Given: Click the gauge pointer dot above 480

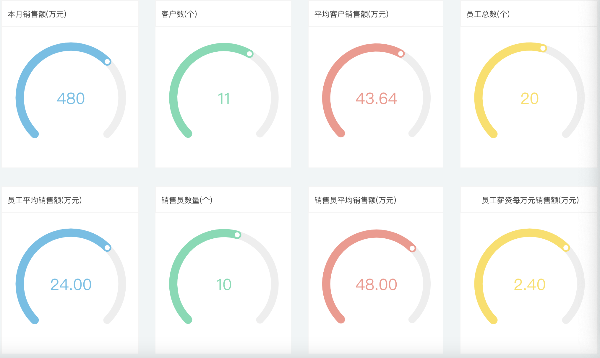Looking at the screenshot, I should pyautogui.click(x=107, y=62).
